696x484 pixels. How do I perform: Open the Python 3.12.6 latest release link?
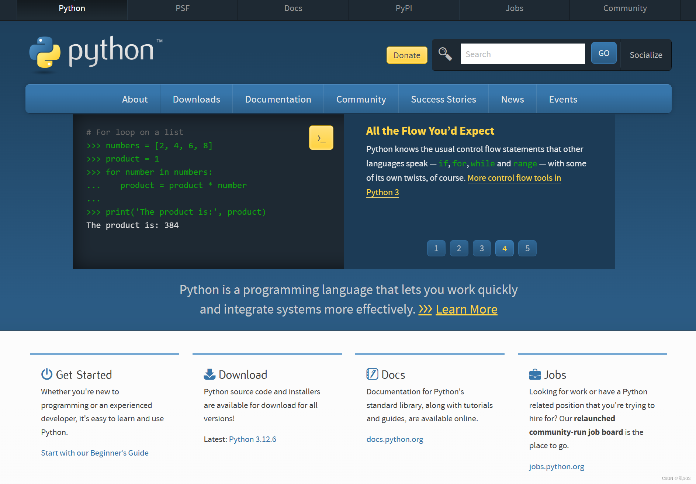(x=253, y=439)
